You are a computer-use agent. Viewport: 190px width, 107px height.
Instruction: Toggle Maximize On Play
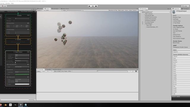[x=113, y=10]
